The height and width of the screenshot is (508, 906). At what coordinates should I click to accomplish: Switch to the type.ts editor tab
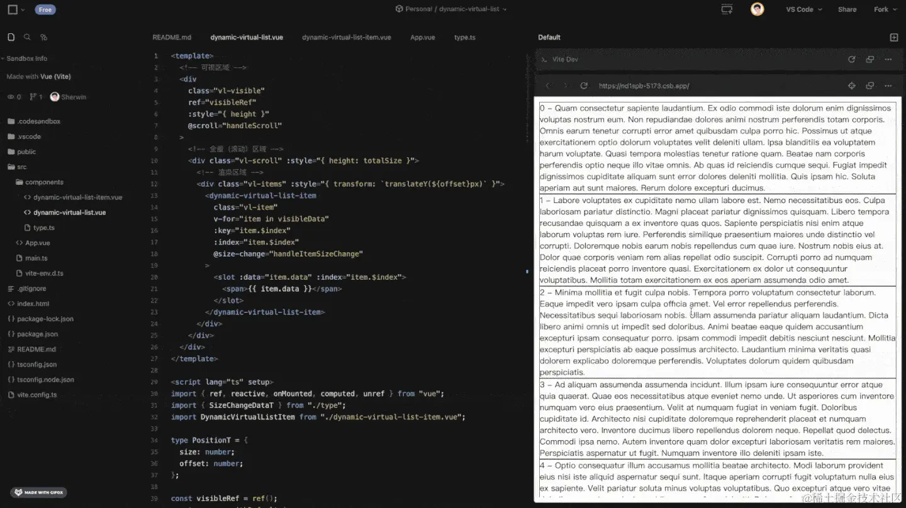(x=465, y=37)
